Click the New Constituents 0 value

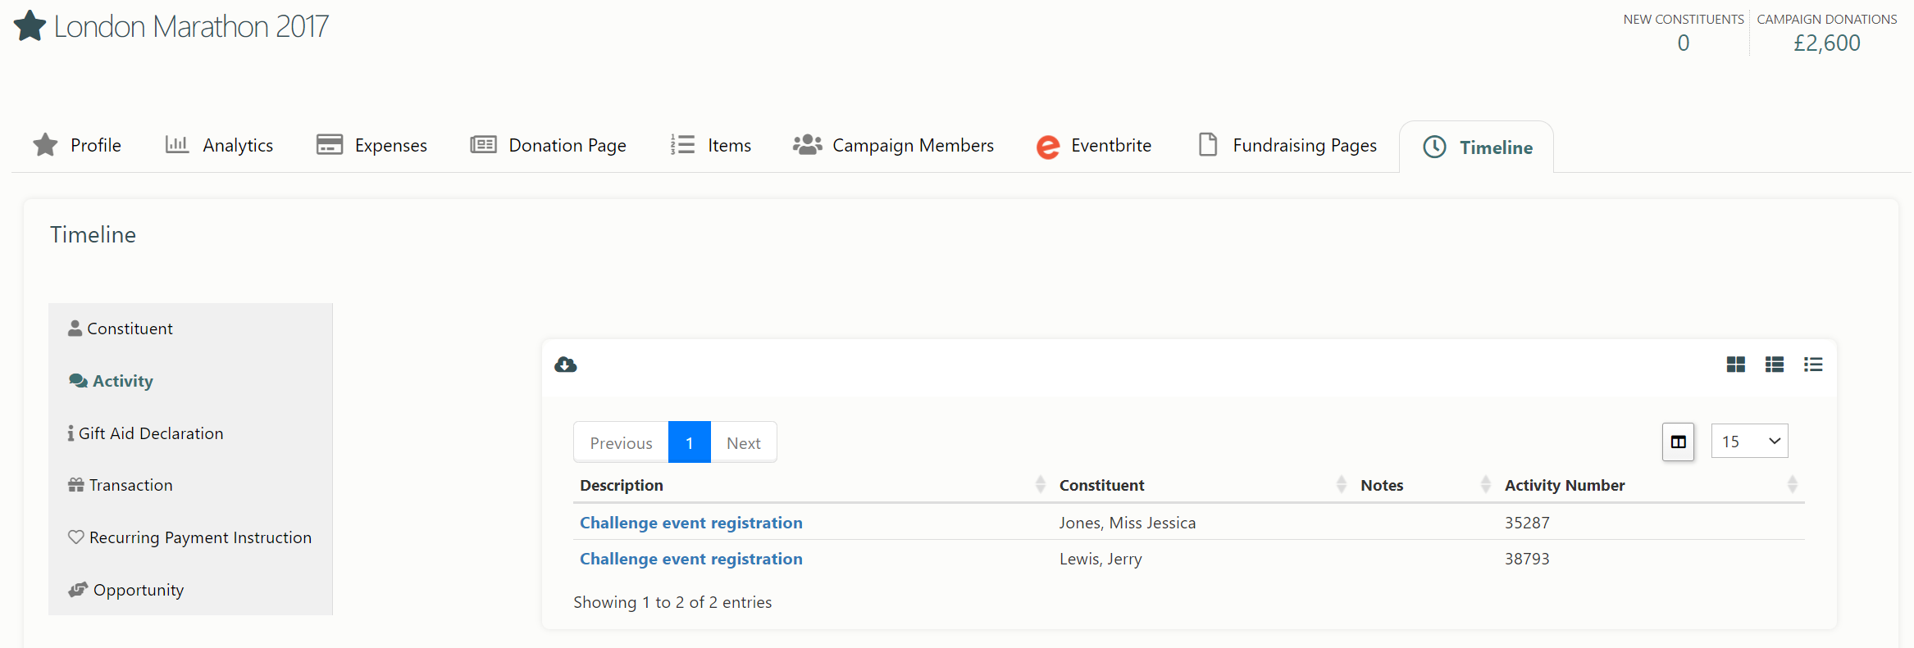1684,43
